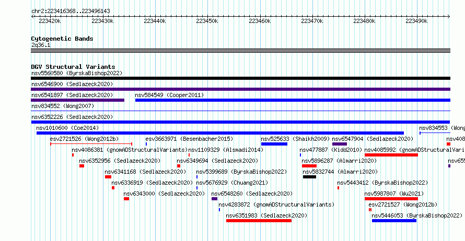Viewport: 465px width, 241px height.
Task: Open the nsv5676929 (Chuang2021) label
Action: click(232, 183)
